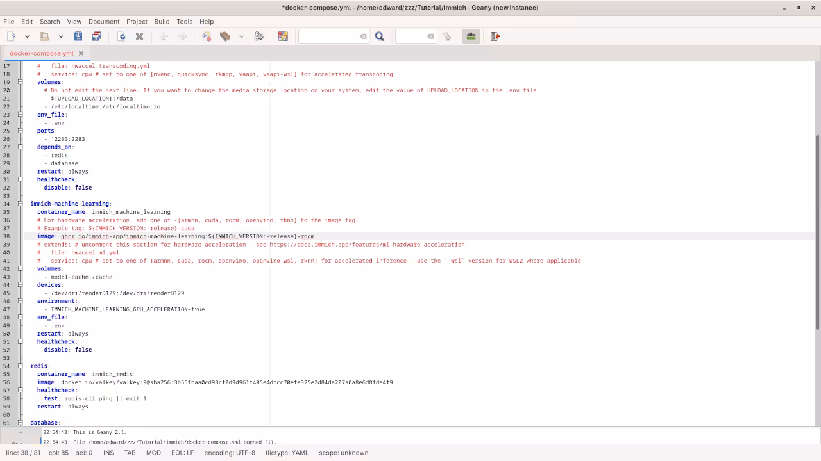Open the Build dropdown arrow
The image size is (821, 461).
click(241, 36)
